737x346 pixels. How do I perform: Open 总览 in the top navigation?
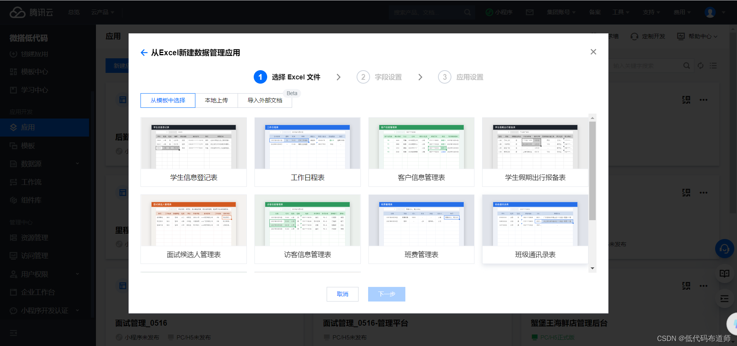point(74,12)
